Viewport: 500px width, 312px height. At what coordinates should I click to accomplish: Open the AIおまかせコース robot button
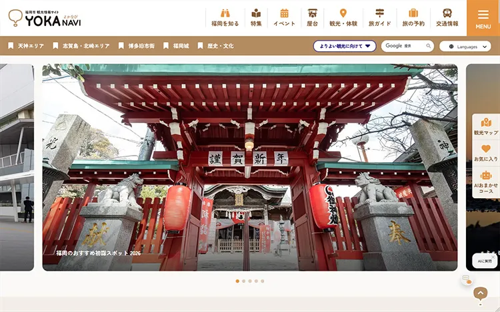486,182
